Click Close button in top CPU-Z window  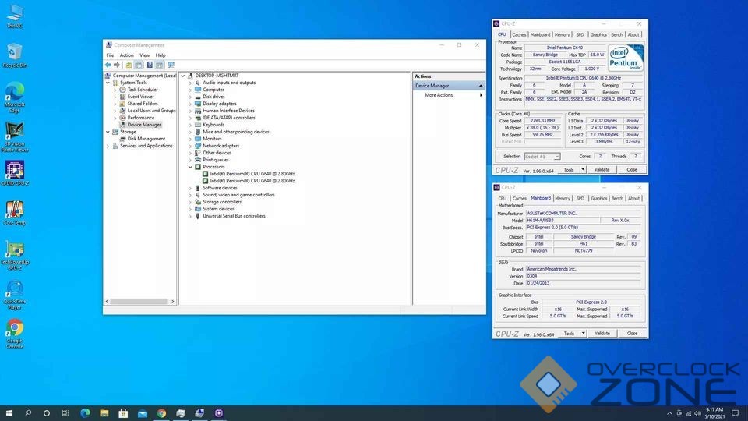click(x=632, y=169)
